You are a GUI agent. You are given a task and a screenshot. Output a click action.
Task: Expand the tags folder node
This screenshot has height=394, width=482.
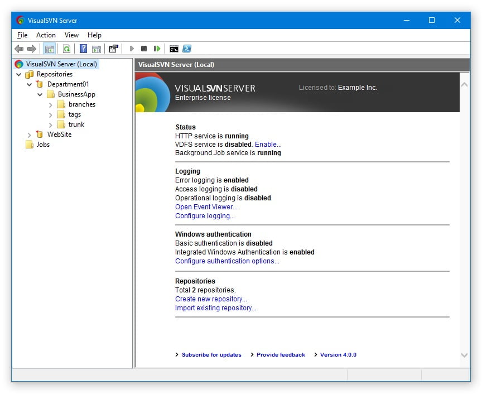click(x=50, y=115)
